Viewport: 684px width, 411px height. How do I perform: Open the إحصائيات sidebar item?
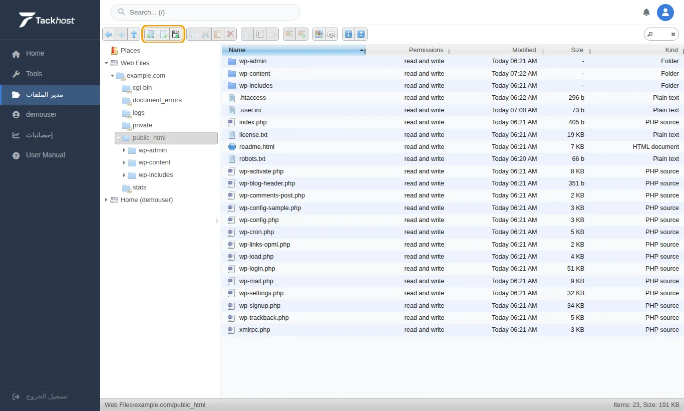50,135
